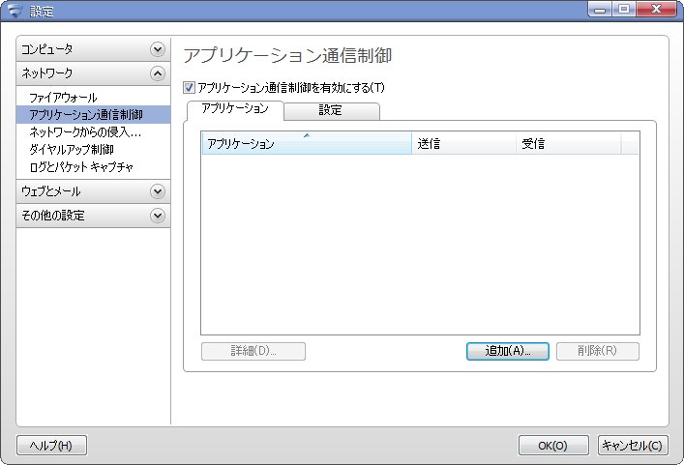Image resolution: width=684 pixels, height=465 pixels.
Task: Click the その他の設定 section header label
Action: (x=53, y=216)
